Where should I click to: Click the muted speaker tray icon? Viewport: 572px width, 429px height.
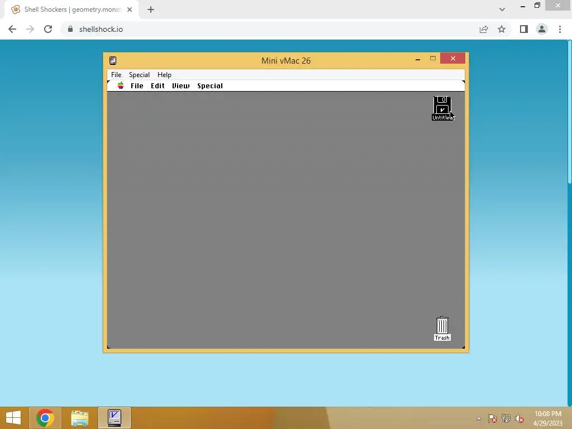click(x=519, y=418)
